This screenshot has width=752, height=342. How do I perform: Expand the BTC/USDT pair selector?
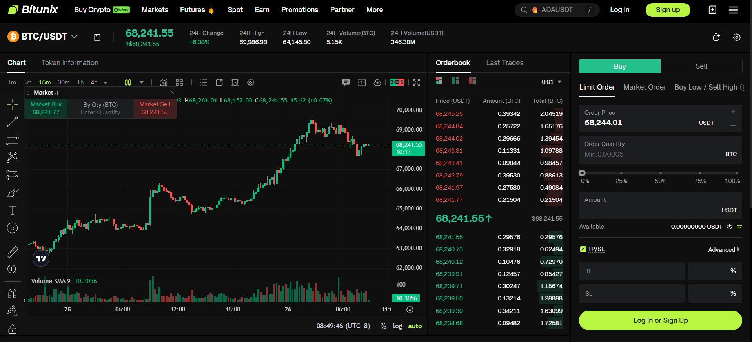pyautogui.click(x=74, y=37)
